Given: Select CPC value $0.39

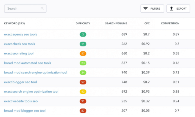Looking at the screenshot, I should click(146, 73).
